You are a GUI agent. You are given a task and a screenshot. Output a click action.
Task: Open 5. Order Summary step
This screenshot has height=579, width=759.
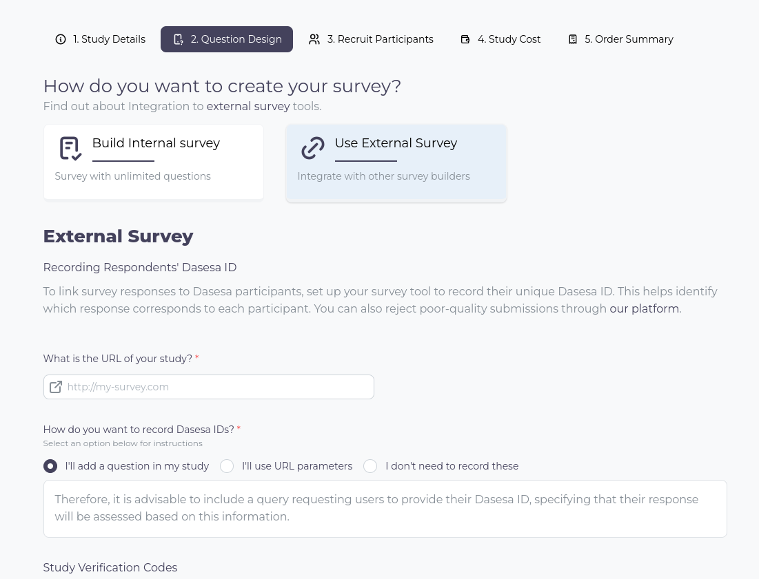620,39
